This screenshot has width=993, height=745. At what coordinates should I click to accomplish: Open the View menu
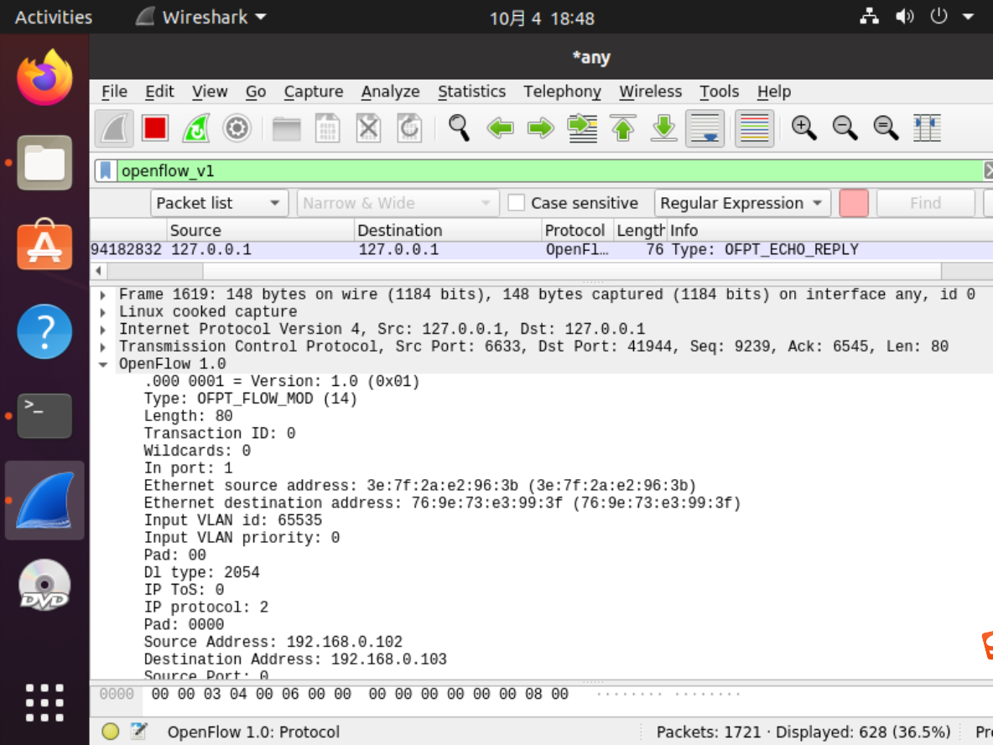click(210, 91)
